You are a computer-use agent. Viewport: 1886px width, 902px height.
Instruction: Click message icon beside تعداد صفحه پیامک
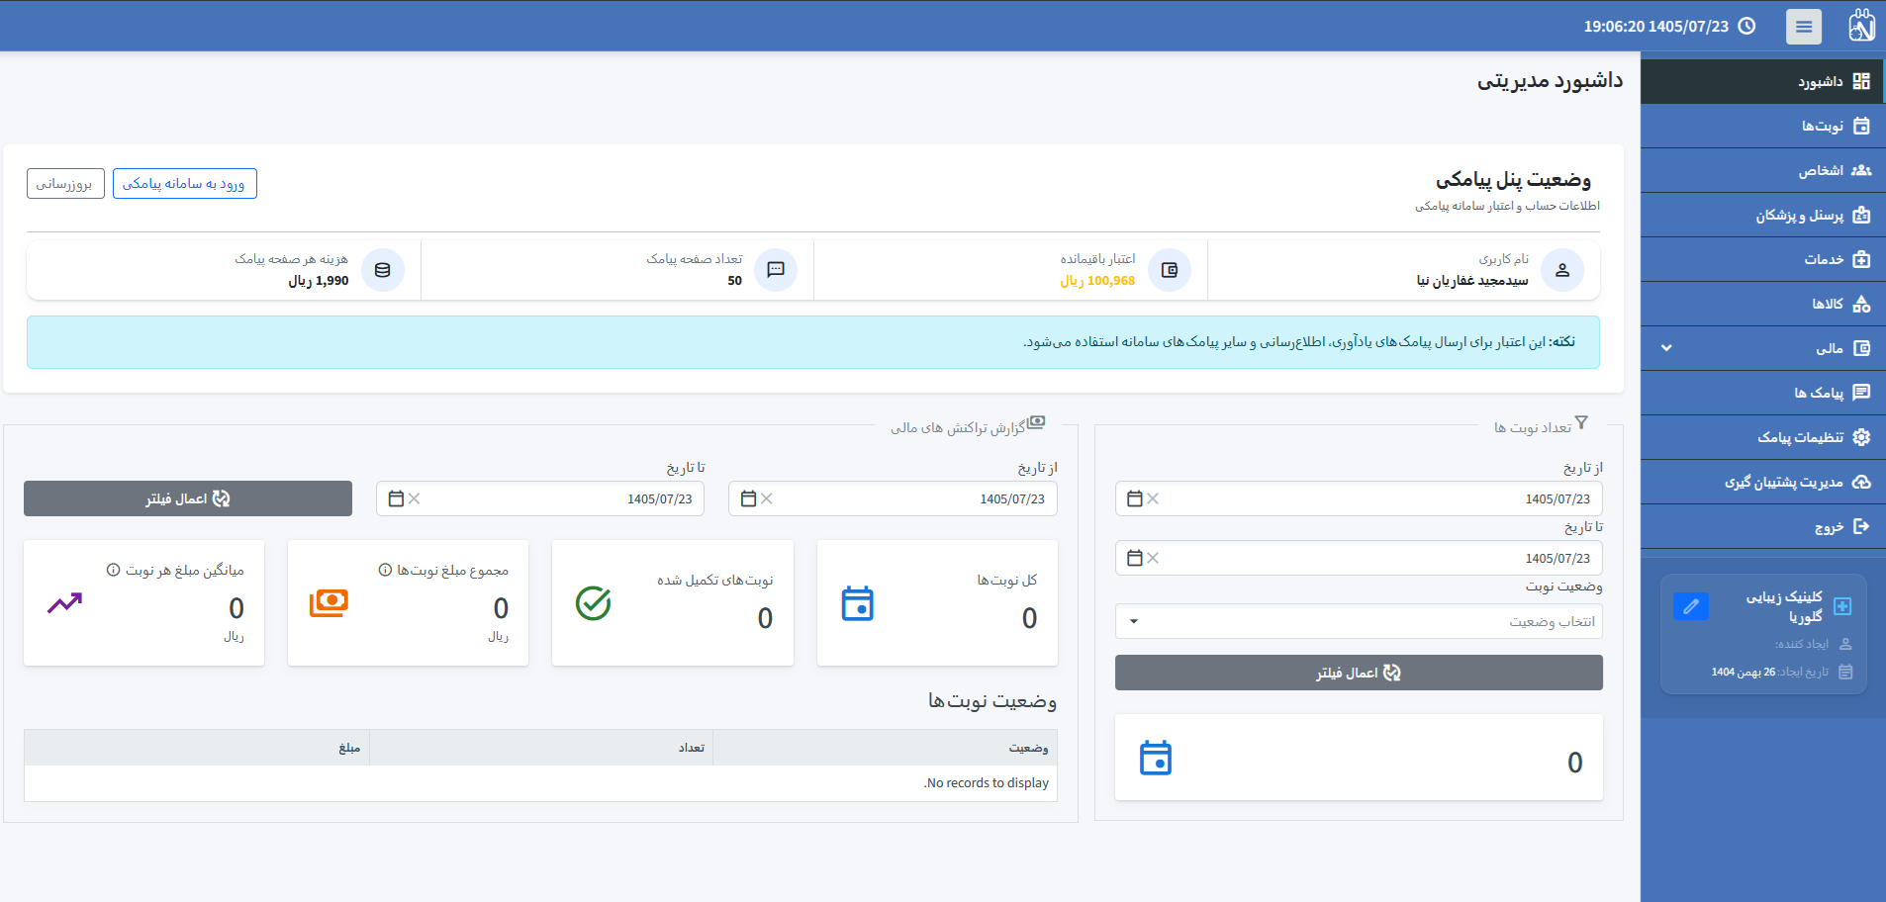(776, 270)
